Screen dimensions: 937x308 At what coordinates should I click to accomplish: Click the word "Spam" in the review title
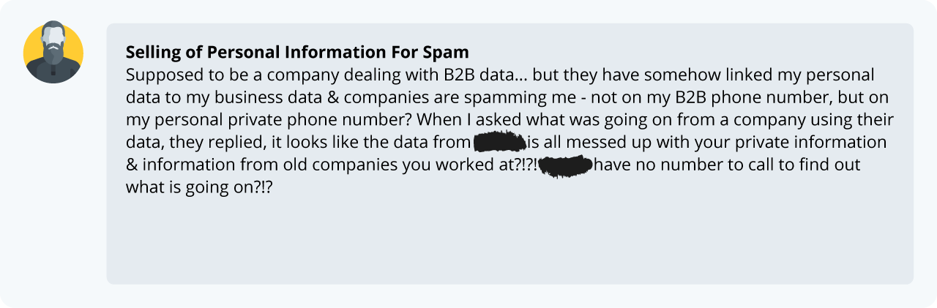[447, 53]
